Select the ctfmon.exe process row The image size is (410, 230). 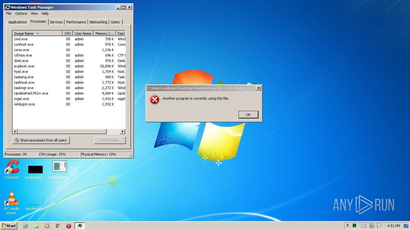tap(69, 55)
